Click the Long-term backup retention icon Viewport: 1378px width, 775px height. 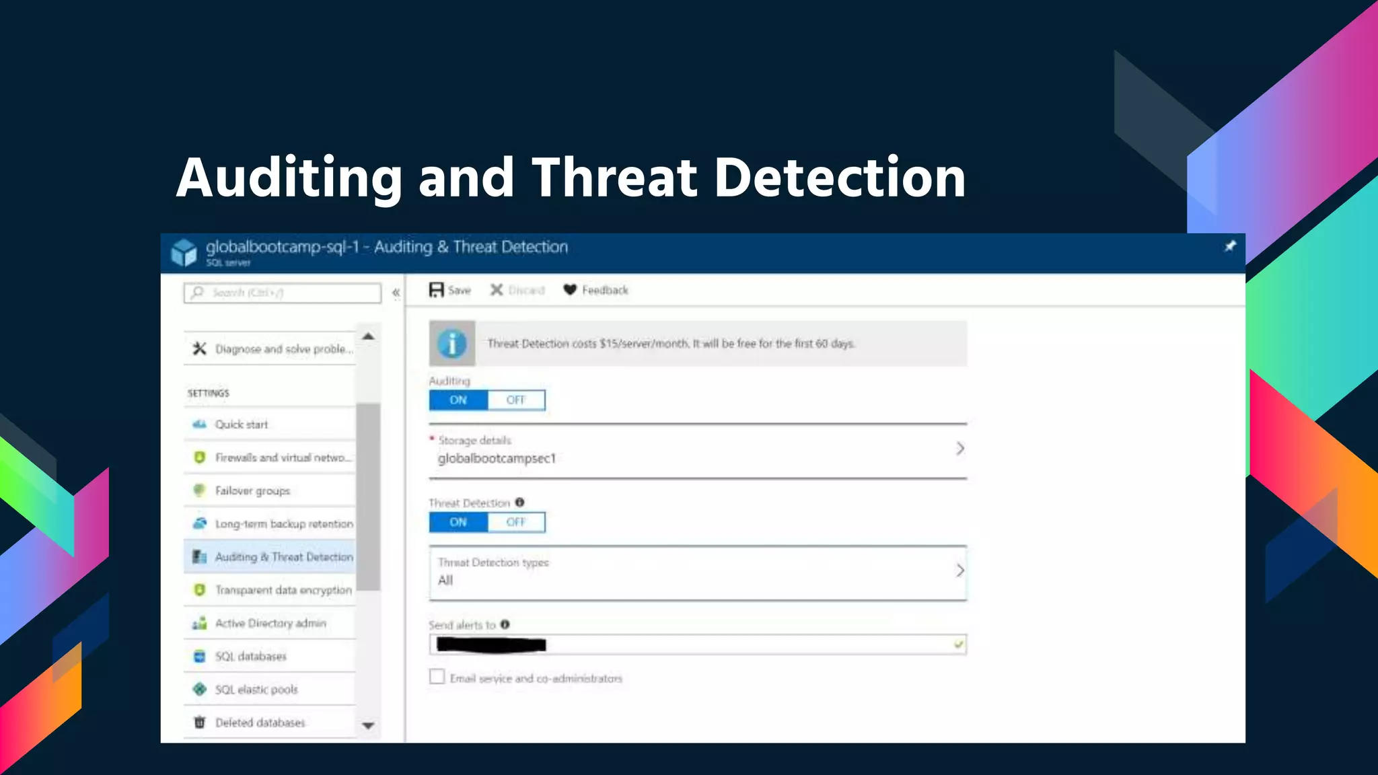[x=199, y=523]
